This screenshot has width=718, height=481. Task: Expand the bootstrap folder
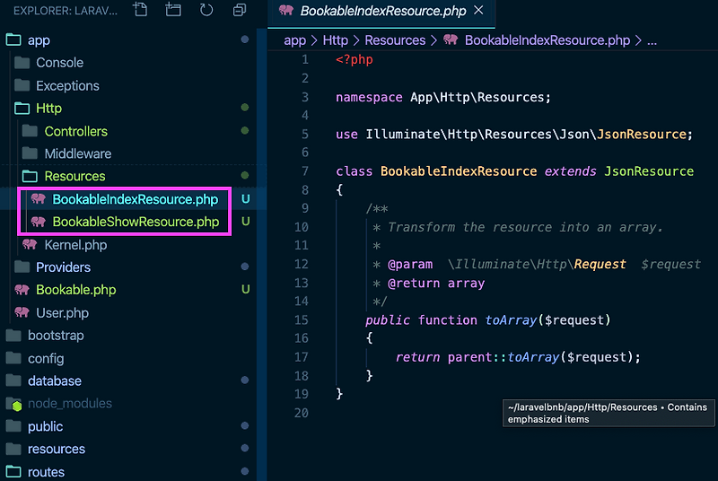pyautogui.click(x=128, y=336)
